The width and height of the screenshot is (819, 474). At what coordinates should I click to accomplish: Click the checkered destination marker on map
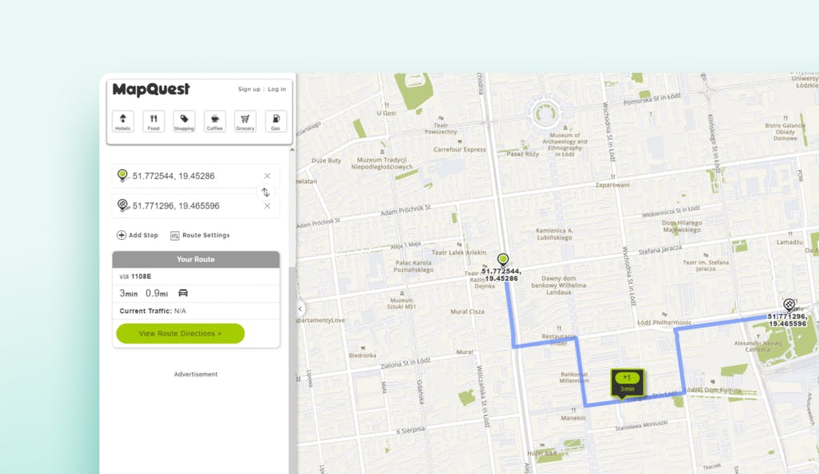coord(789,305)
